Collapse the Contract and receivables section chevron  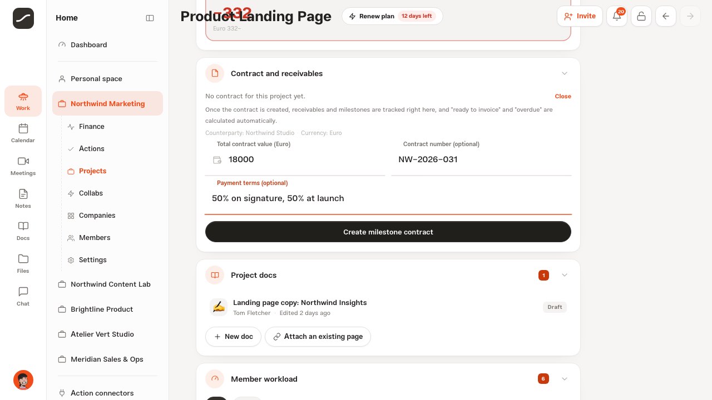[x=565, y=73]
